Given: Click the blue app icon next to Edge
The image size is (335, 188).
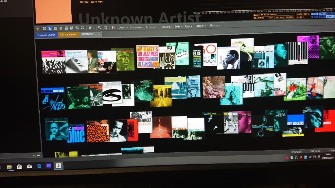Looking at the screenshot, I should (49, 166).
